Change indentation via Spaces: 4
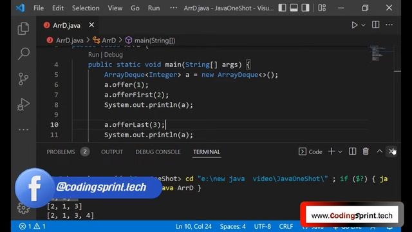This screenshot has width=412, height=232. (x=233, y=226)
